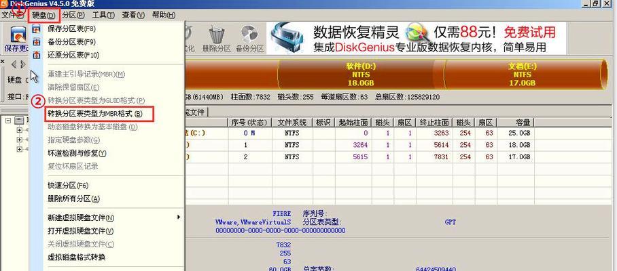Click start cylinder value 3264
The image size is (617, 271).
pyautogui.click(x=360, y=145)
